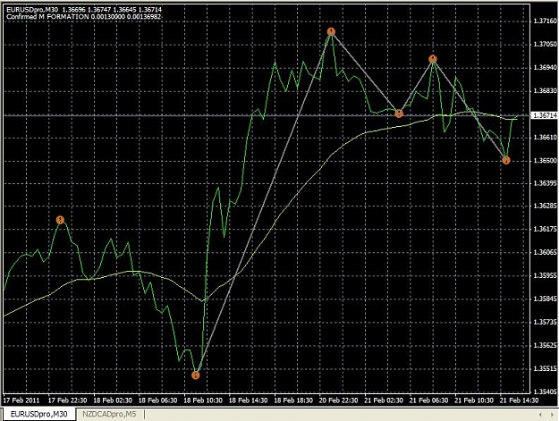The image size is (559, 421).
Task: Click price scale value 1.37050
Action: pyautogui.click(x=546, y=44)
